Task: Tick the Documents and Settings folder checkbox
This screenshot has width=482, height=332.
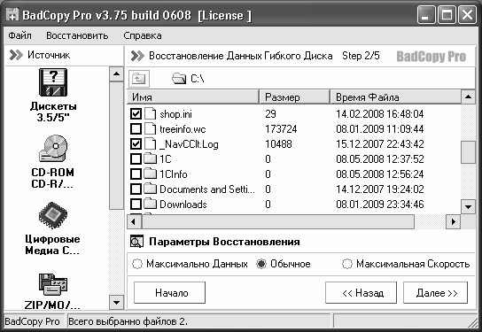Action: click(x=136, y=189)
